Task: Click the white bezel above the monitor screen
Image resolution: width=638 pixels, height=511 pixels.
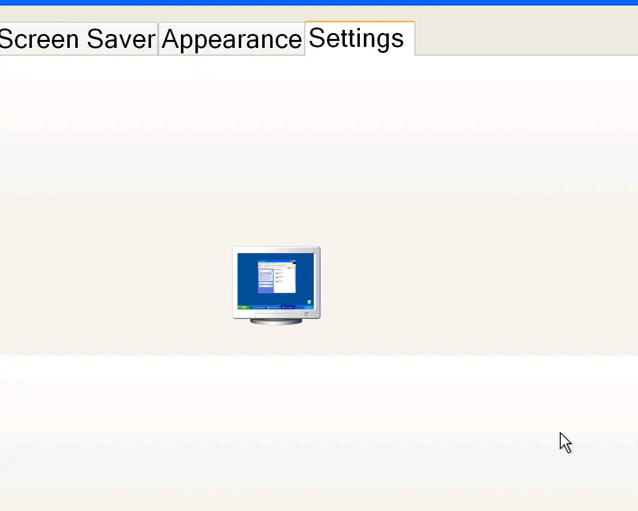Action: pos(277,250)
